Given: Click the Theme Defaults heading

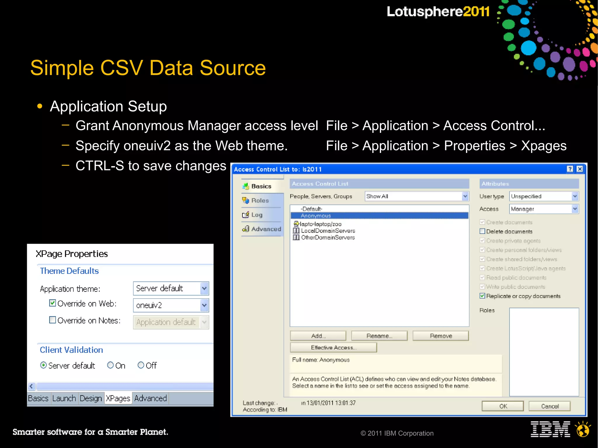Looking at the screenshot, I should click(x=69, y=271).
